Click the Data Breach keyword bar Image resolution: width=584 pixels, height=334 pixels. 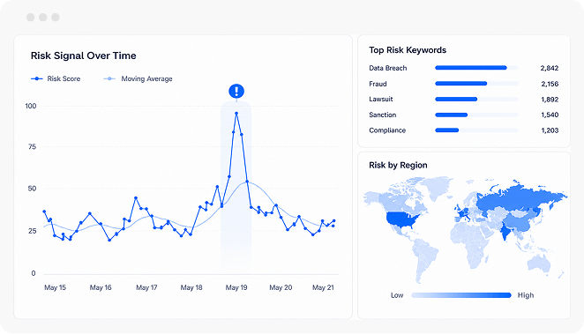[476, 68]
